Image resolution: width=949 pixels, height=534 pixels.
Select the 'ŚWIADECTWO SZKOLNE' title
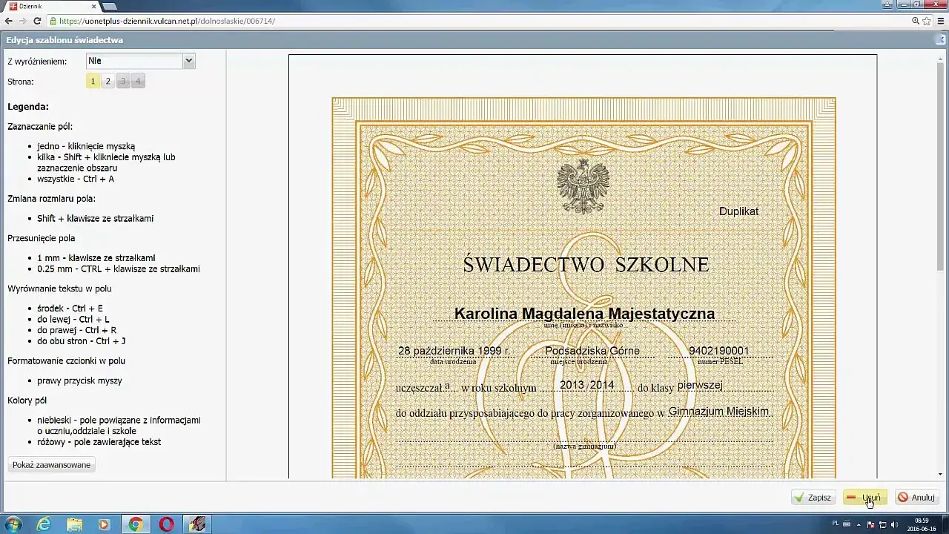pos(586,265)
